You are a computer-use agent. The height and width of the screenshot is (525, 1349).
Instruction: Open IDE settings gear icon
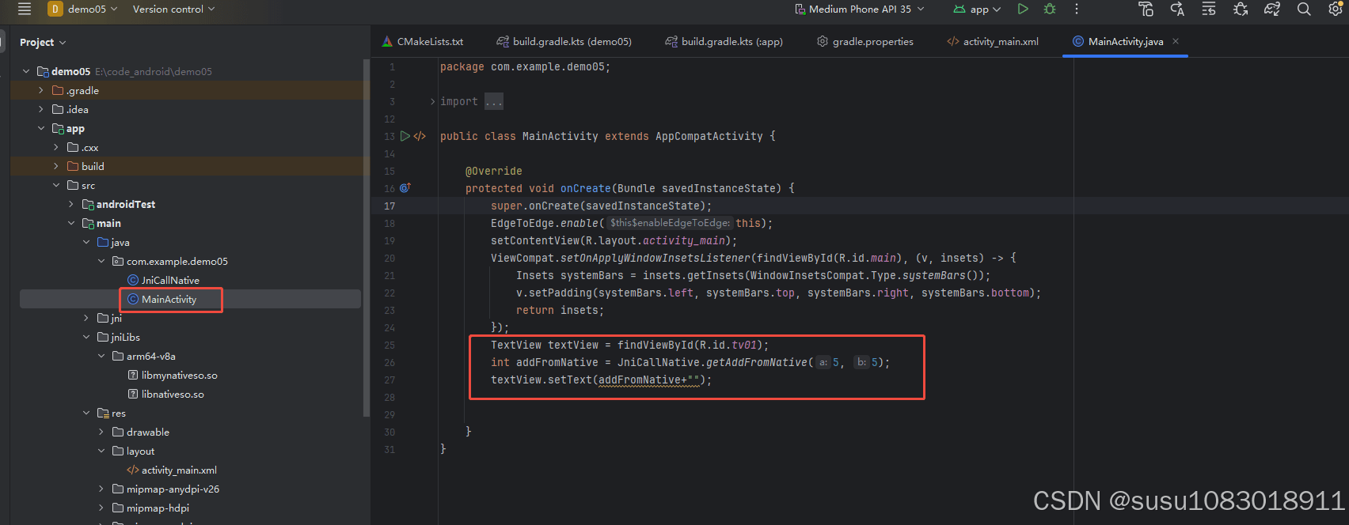pos(1335,9)
